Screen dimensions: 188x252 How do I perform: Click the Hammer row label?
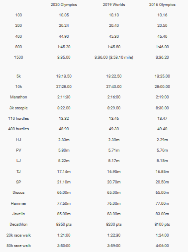tap(18, 203)
